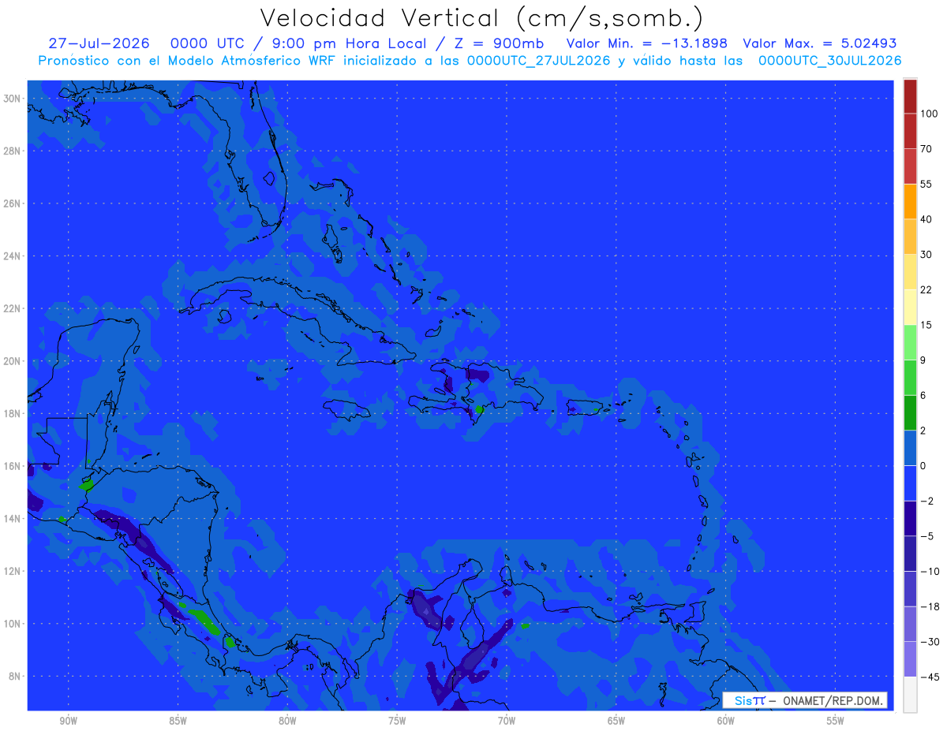The width and height of the screenshot is (947, 731).
Task: Click the longitude label '60W'
Action: click(726, 722)
